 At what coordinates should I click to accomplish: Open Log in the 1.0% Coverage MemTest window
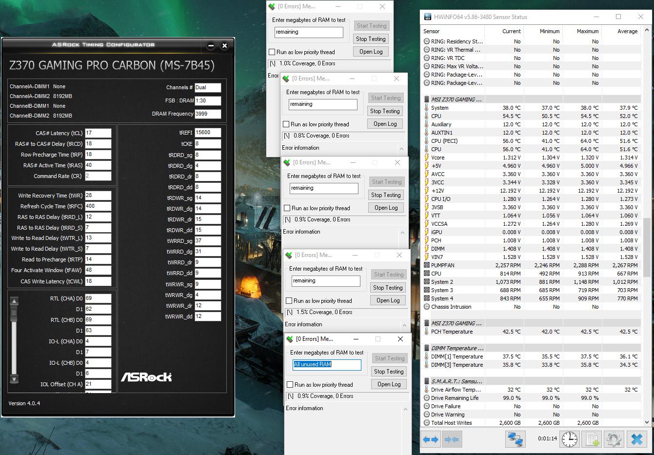click(x=371, y=52)
